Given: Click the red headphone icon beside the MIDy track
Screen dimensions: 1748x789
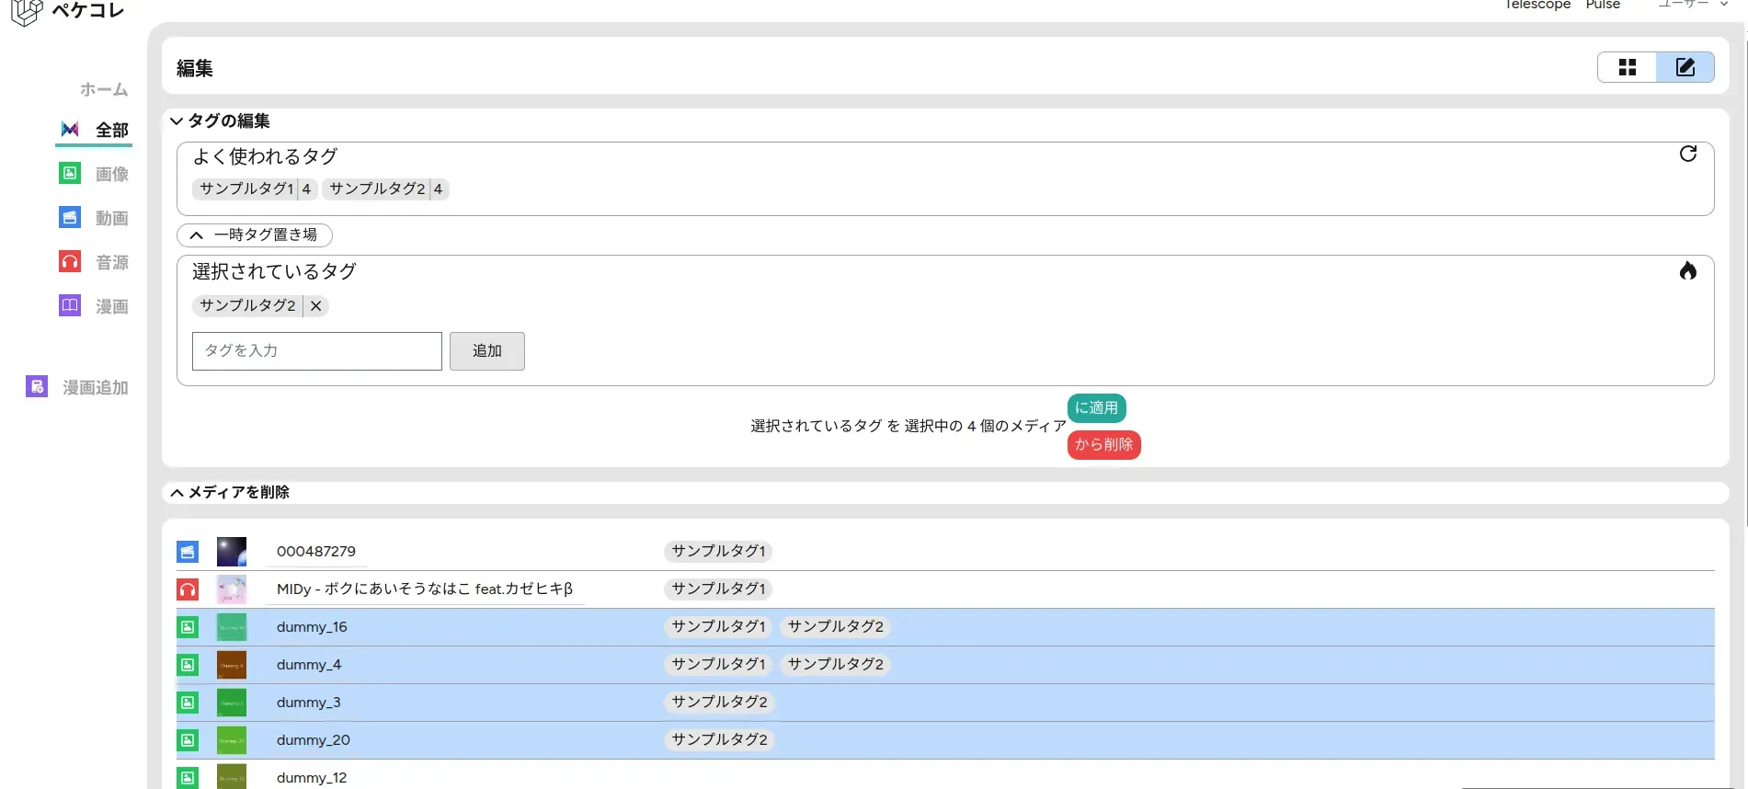Looking at the screenshot, I should [188, 589].
